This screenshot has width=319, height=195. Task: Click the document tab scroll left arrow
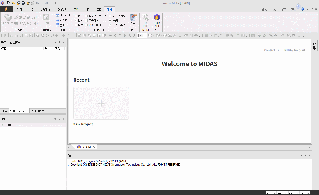point(69,147)
